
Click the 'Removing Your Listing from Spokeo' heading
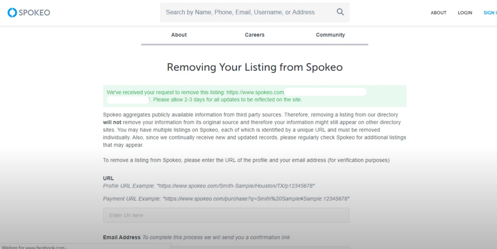tap(255, 67)
